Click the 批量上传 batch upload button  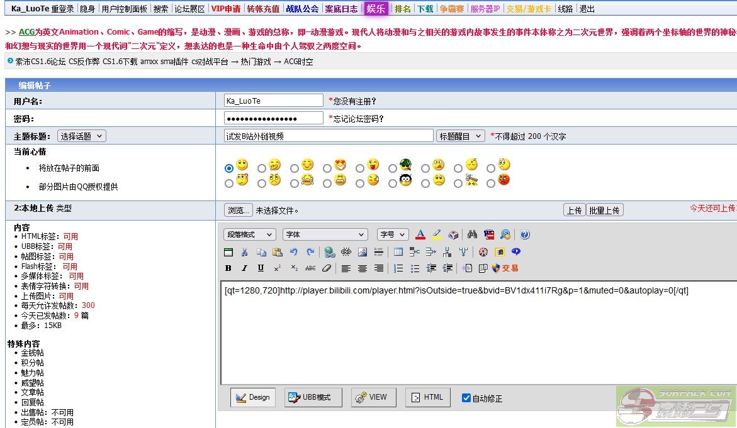tap(604, 211)
